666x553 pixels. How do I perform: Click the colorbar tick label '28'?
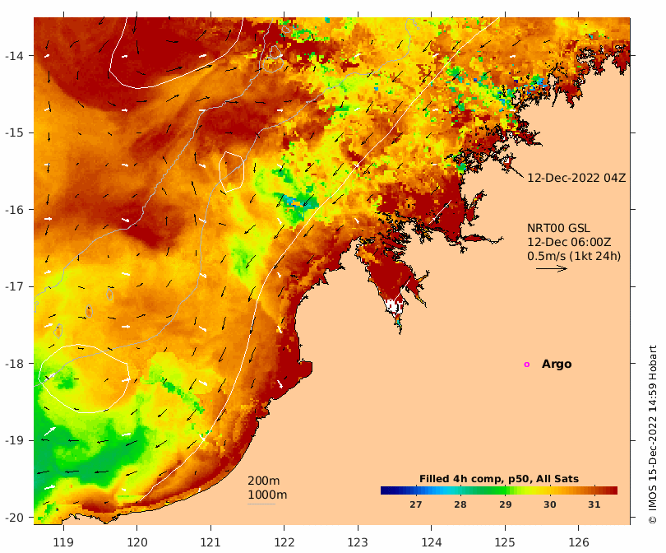click(460, 504)
